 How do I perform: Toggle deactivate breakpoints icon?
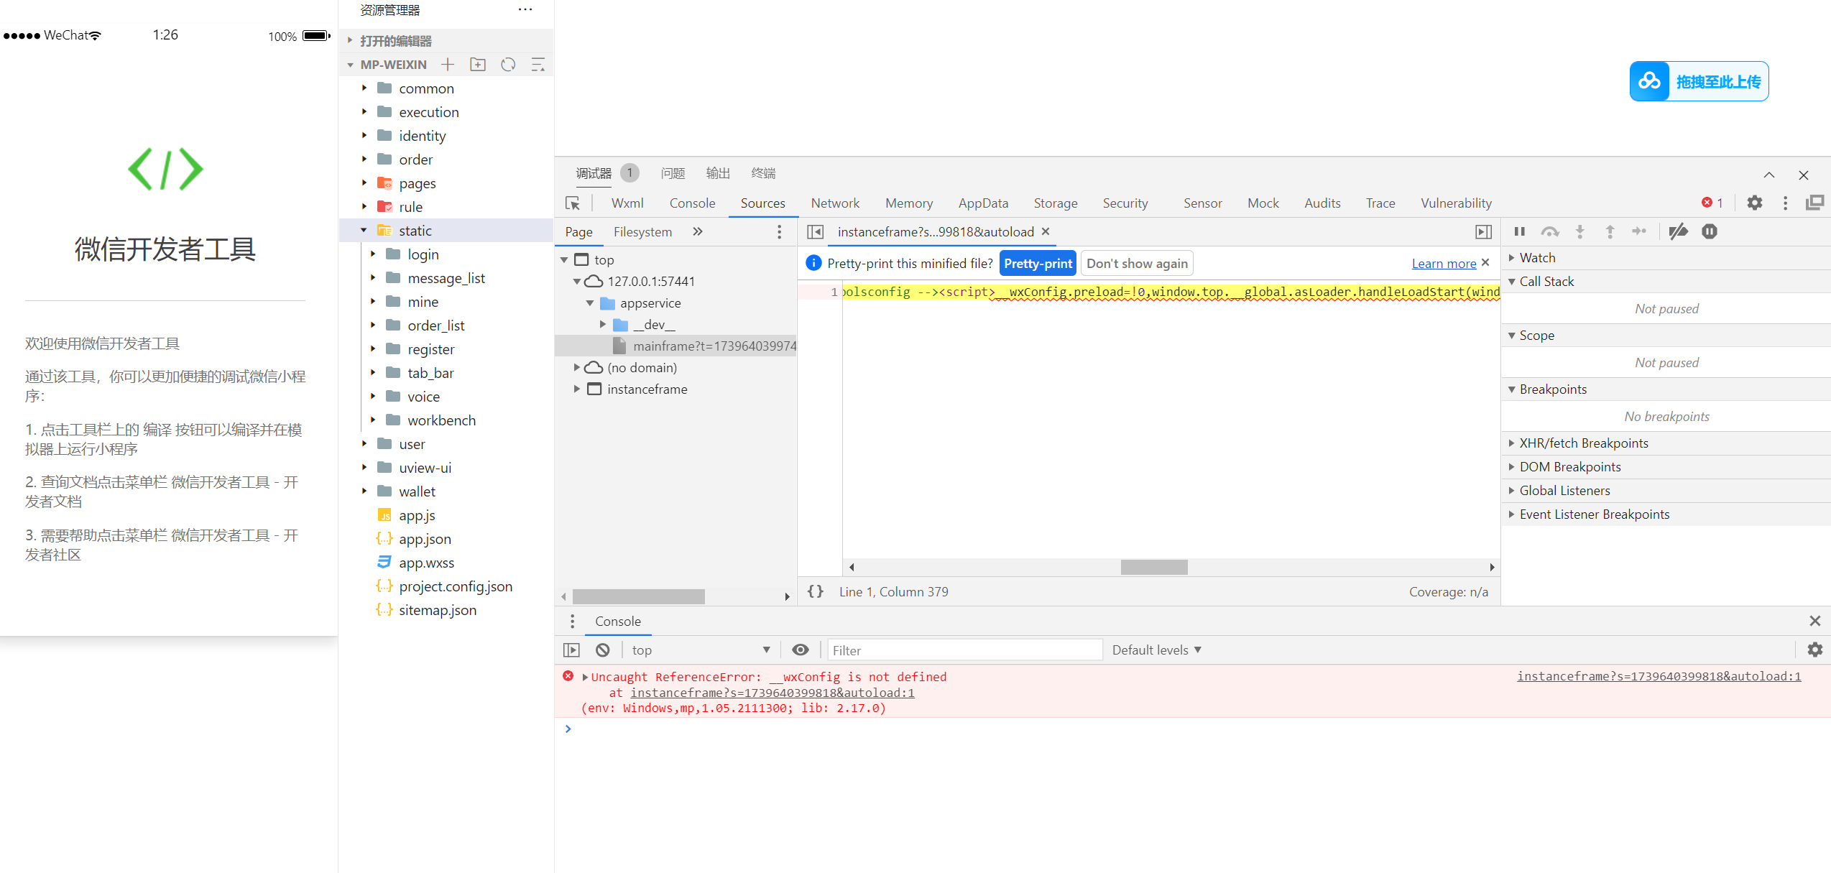pos(1679,231)
